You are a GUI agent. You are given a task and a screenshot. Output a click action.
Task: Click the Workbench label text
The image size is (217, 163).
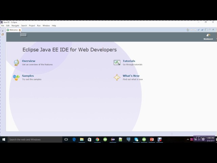pos(208,39)
